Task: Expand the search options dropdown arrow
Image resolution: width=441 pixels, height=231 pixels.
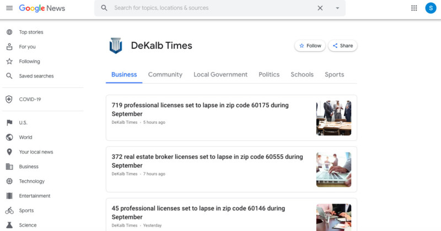Action: [x=337, y=8]
